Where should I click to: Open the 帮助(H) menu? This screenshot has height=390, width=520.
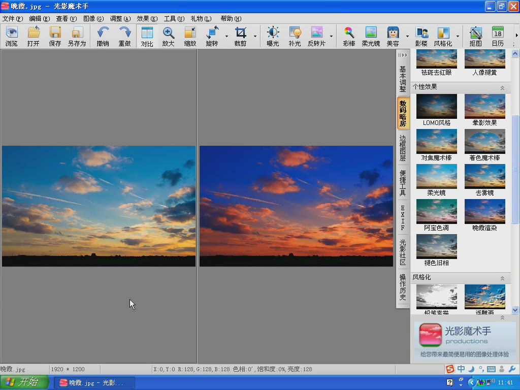click(231, 19)
